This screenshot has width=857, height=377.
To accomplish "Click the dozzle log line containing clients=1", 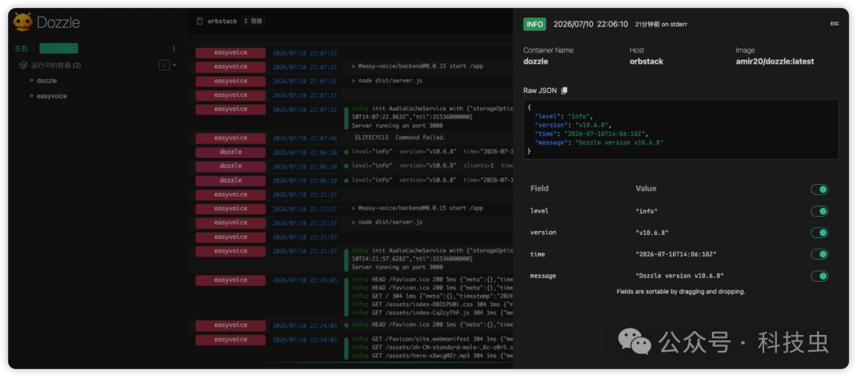I will [x=432, y=166].
